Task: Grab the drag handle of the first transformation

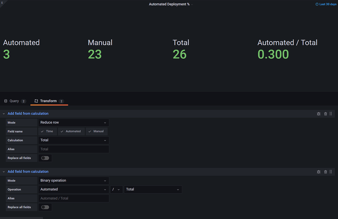Action: (331, 113)
